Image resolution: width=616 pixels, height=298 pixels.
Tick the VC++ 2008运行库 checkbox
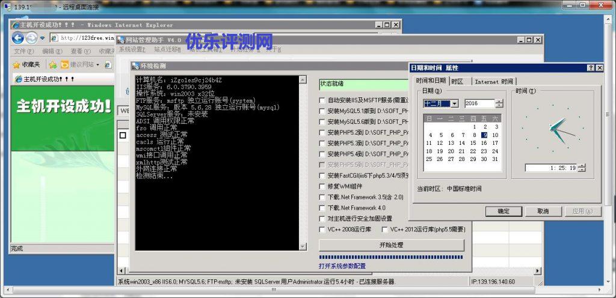[322, 230]
